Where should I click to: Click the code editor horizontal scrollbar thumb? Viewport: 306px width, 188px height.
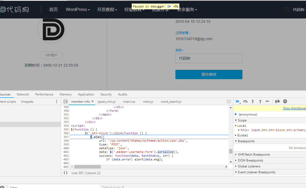pos(88,167)
